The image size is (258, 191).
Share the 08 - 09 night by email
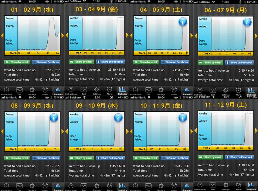(x=17, y=158)
